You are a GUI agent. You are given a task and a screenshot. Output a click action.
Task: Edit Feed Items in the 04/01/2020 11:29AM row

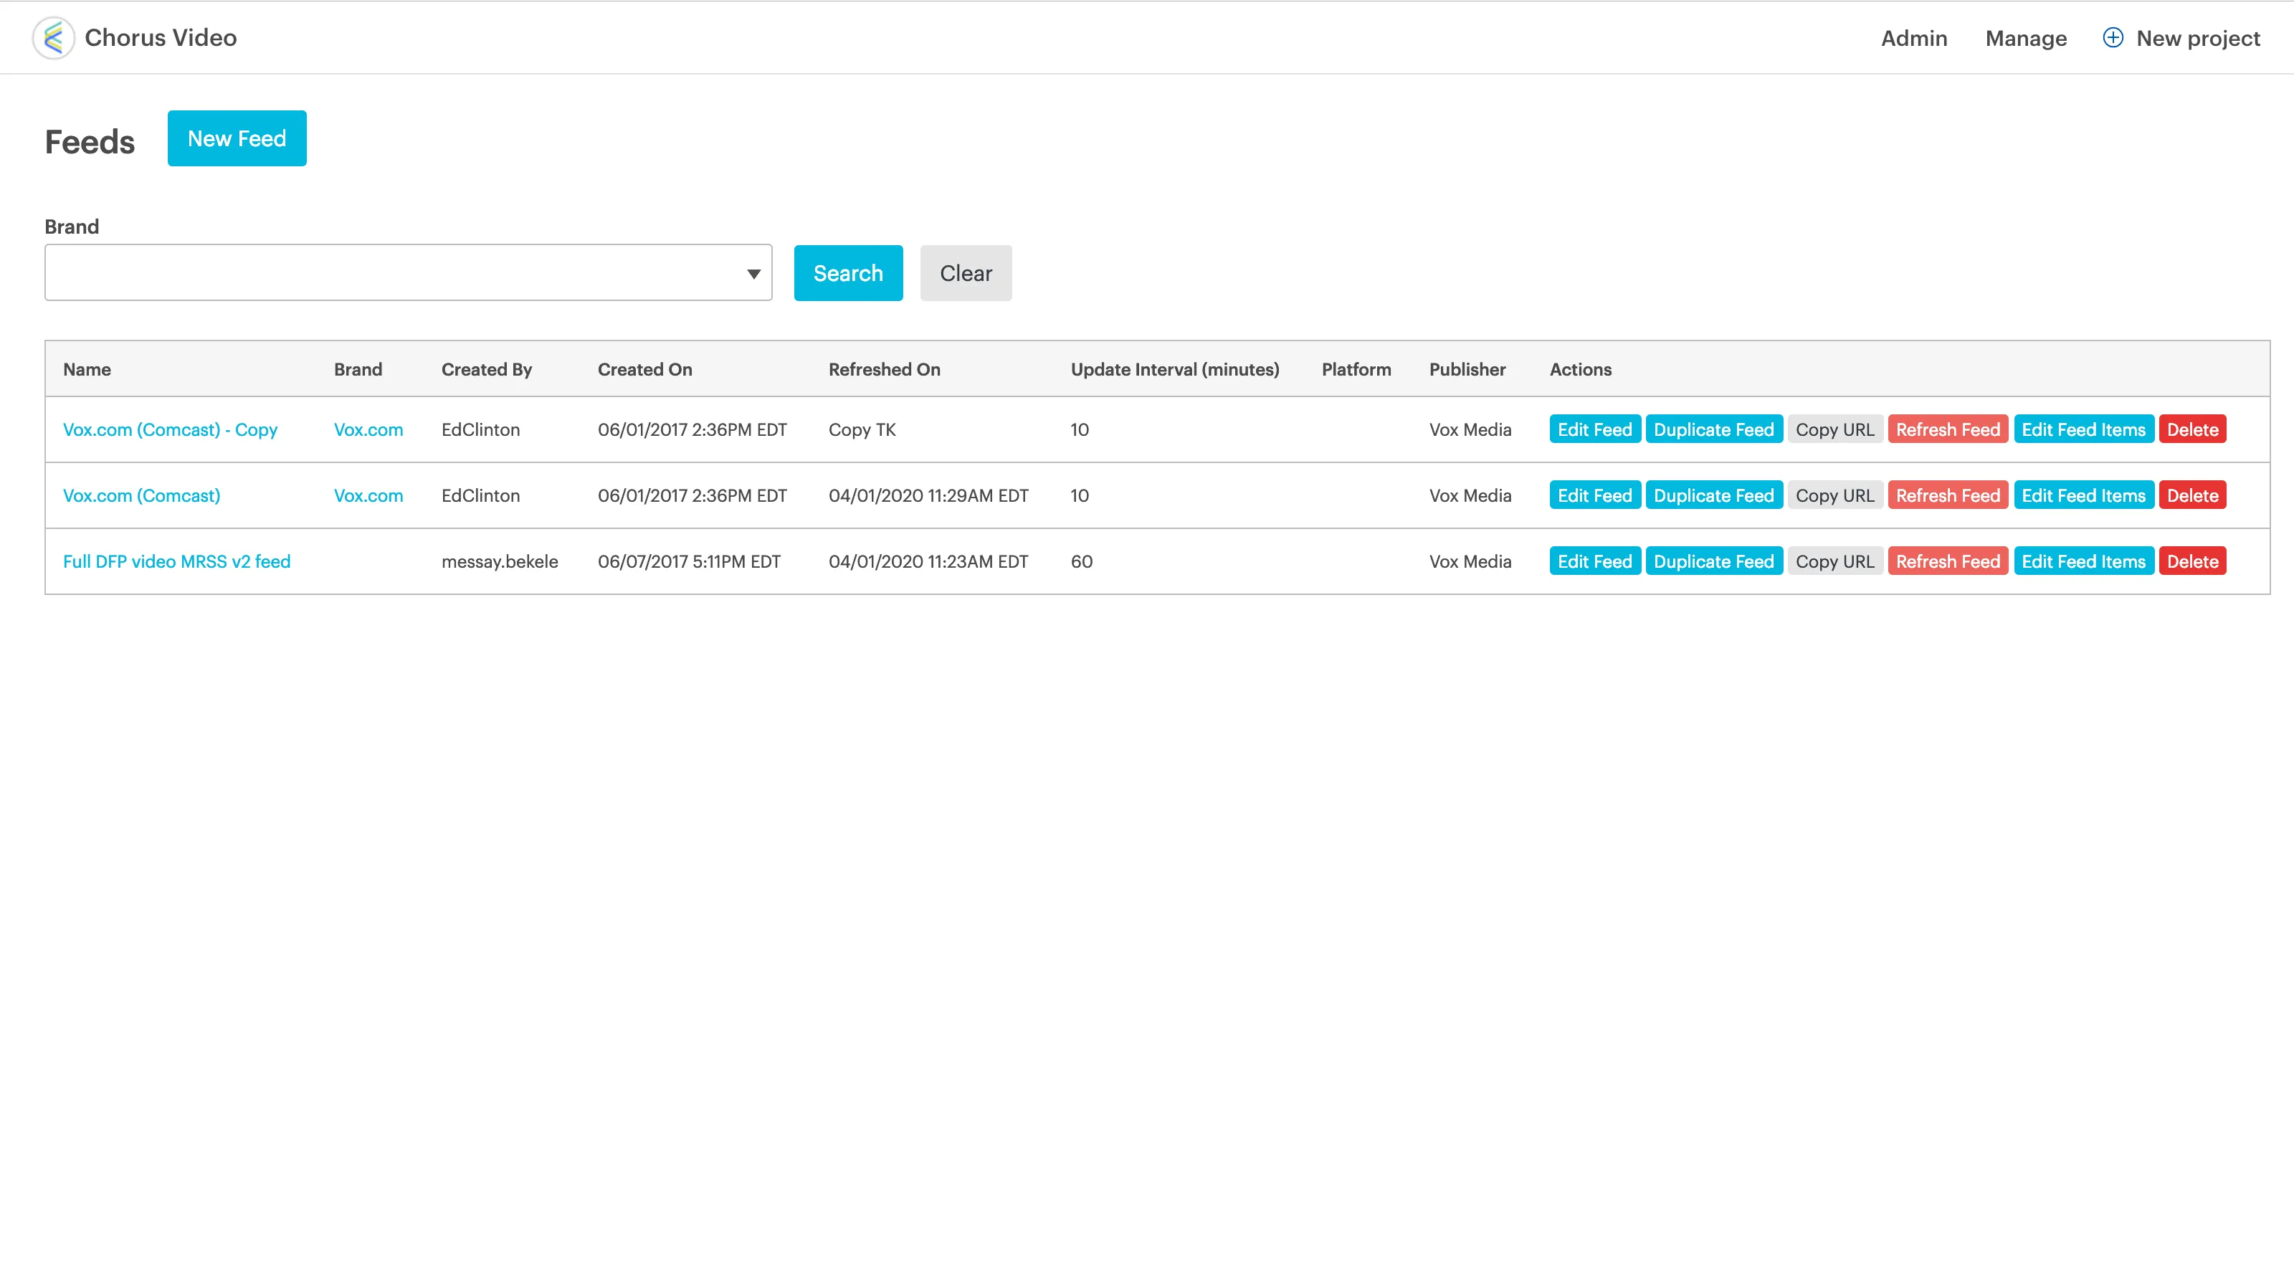coord(2084,495)
